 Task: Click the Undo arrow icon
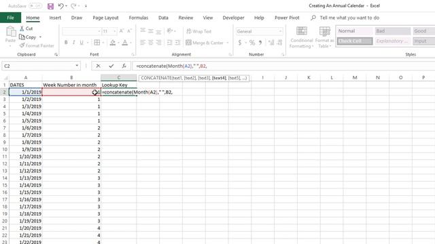60,6
